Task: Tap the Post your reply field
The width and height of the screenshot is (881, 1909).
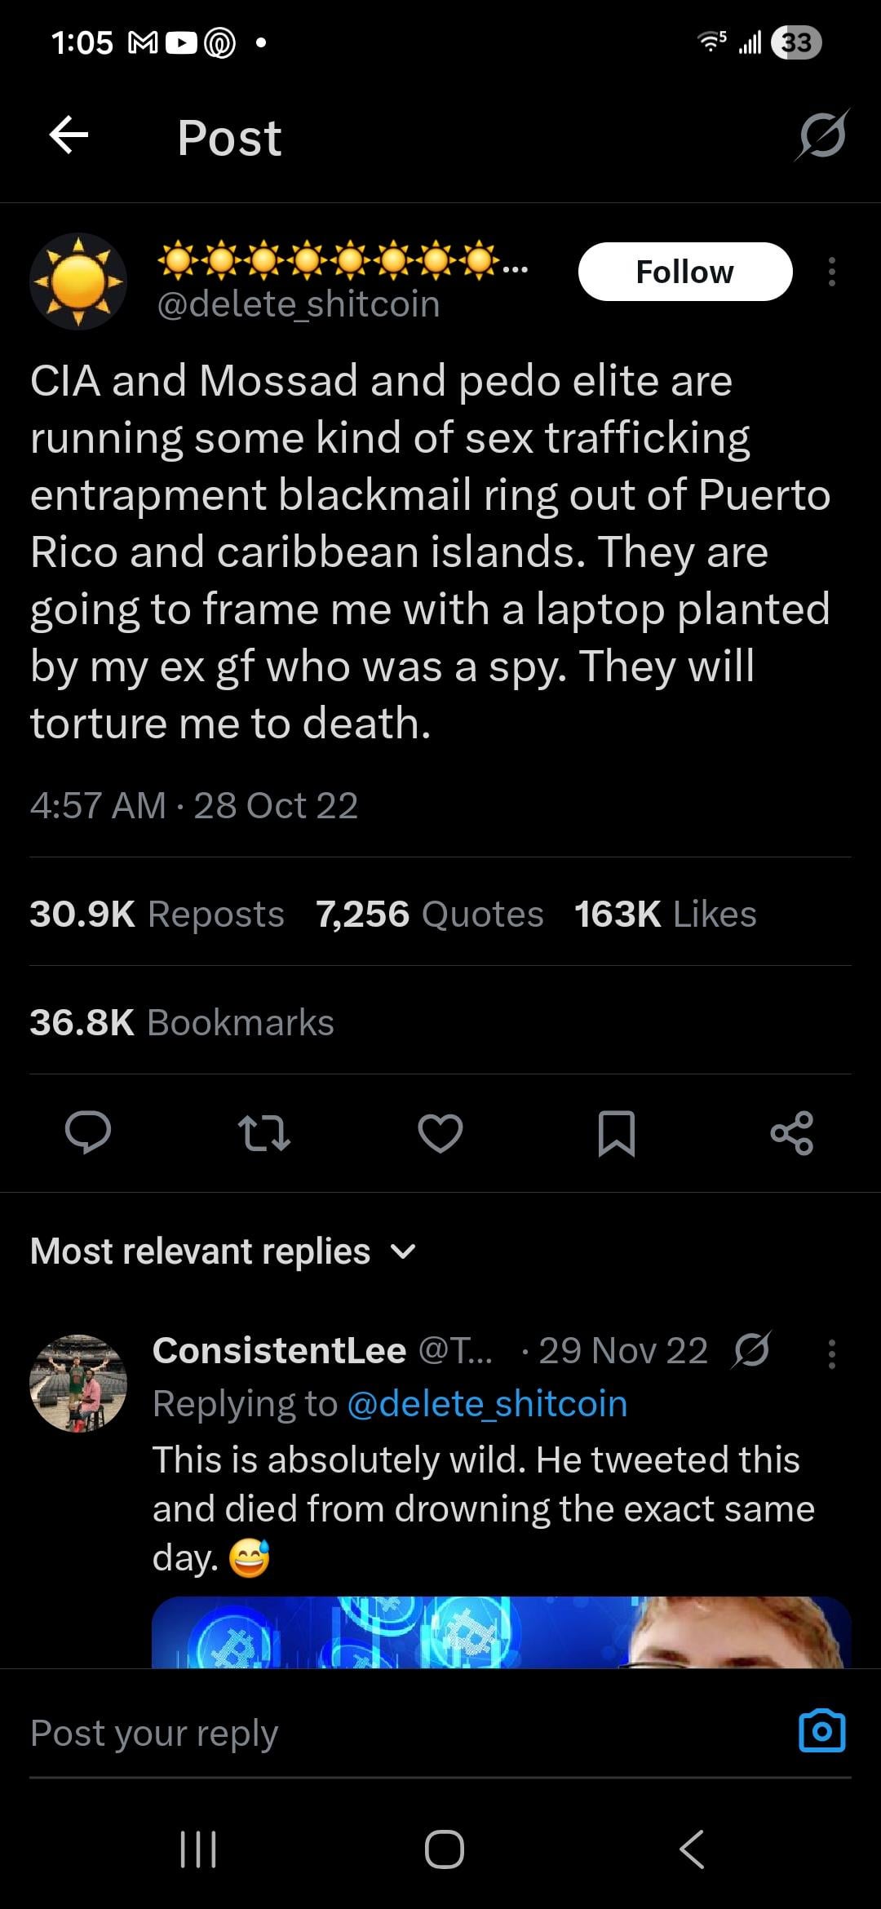Action: click(x=408, y=1732)
